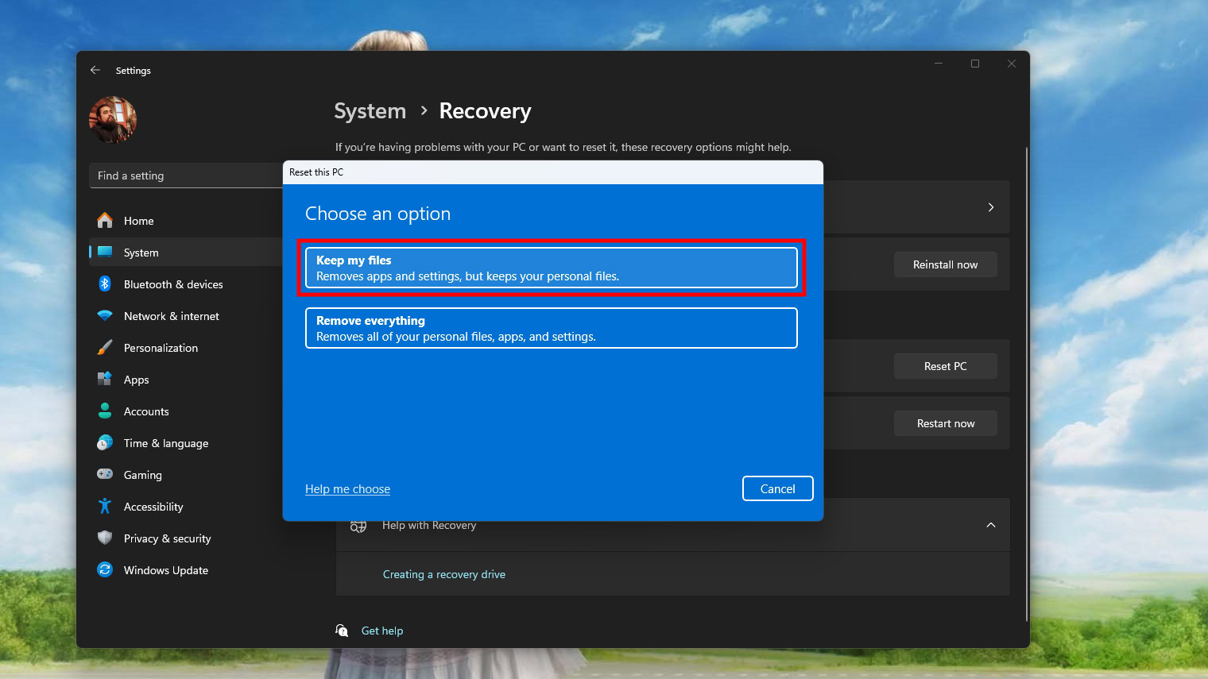1208x679 pixels.
Task: Click the back arrow in Settings
Action: pos(95,70)
